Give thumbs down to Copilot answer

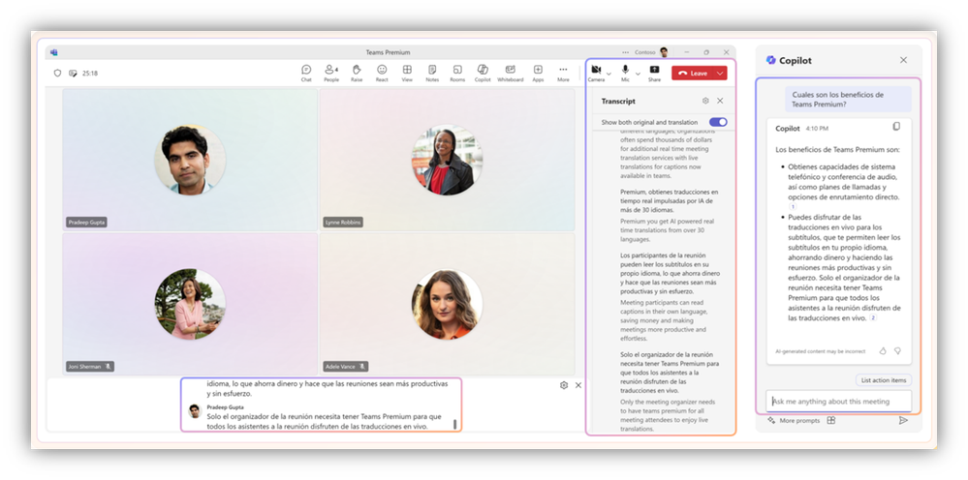(x=897, y=350)
